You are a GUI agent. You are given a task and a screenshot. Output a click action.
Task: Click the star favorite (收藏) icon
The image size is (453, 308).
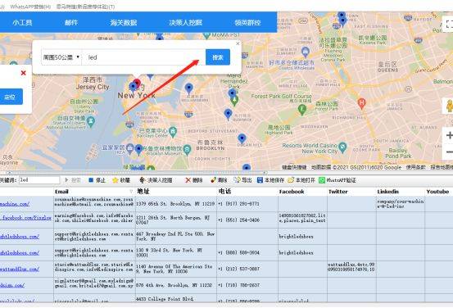point(116,180)
